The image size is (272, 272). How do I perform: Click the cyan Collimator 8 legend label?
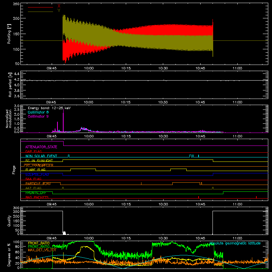coord(38,112)
